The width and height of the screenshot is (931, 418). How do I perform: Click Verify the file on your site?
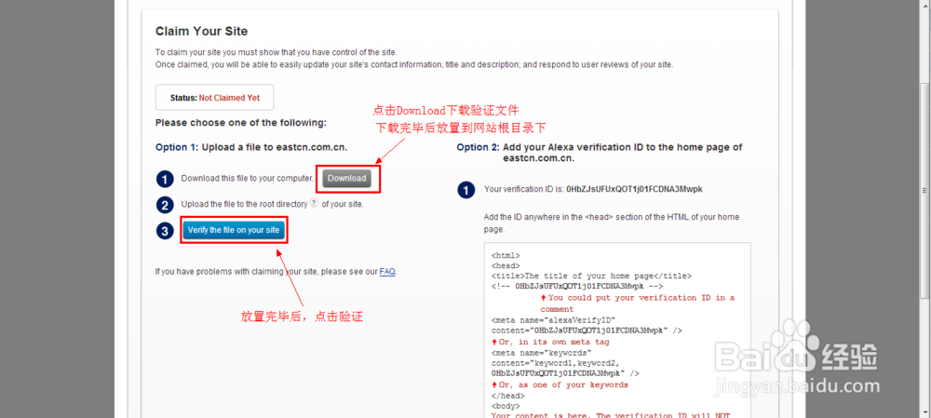pos(234,230)
